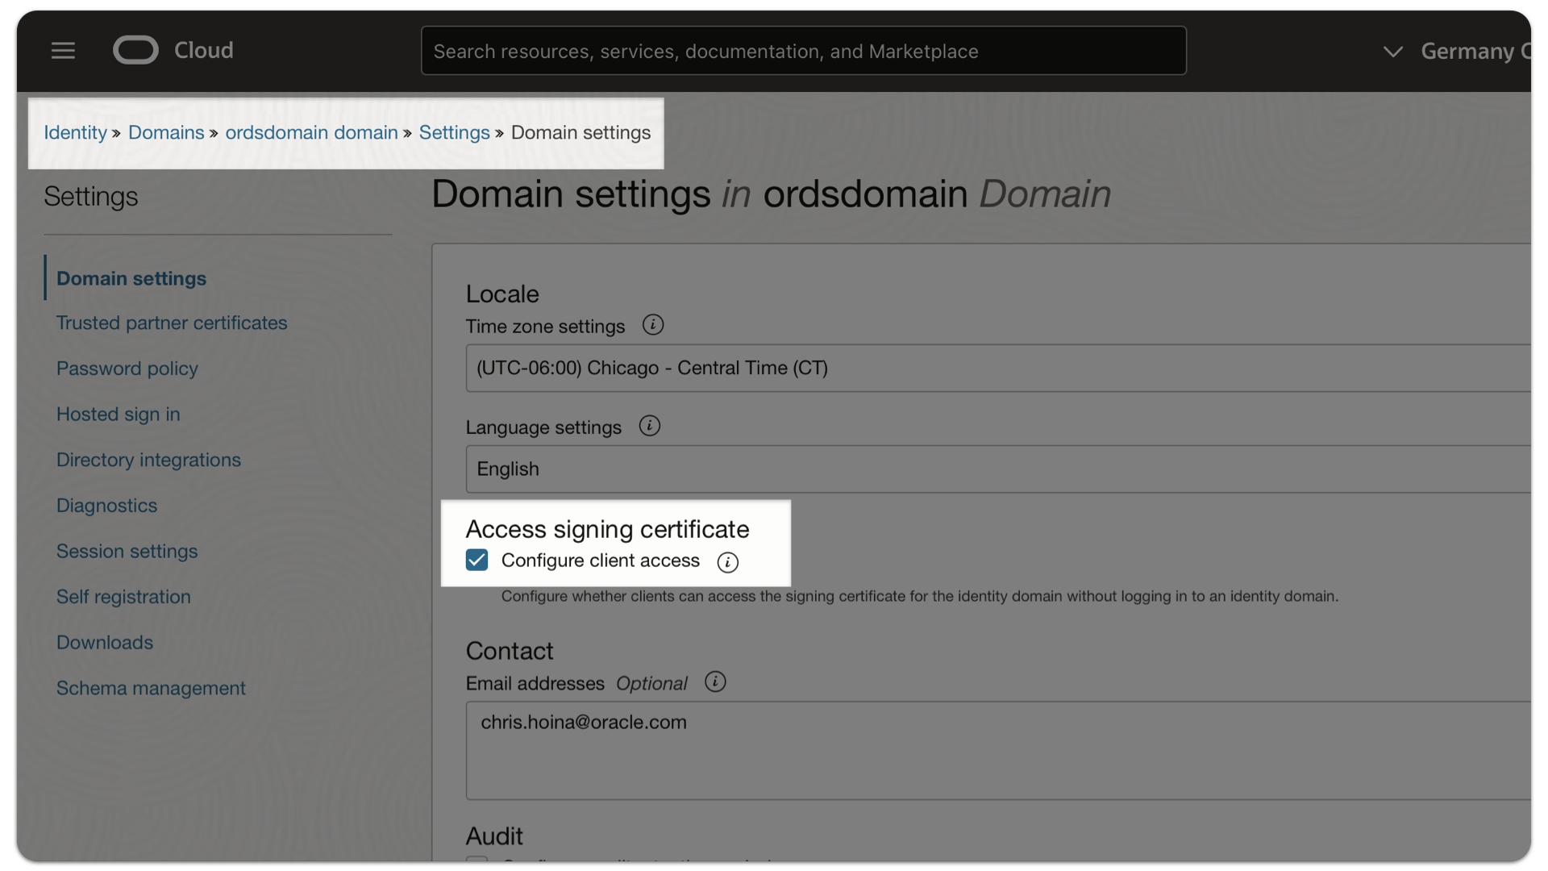Image resolution: width=1548 pixels, height=871 pixels.
Task: Go to ordsdomain domain breadcrumb
Action: coord(311,132)
